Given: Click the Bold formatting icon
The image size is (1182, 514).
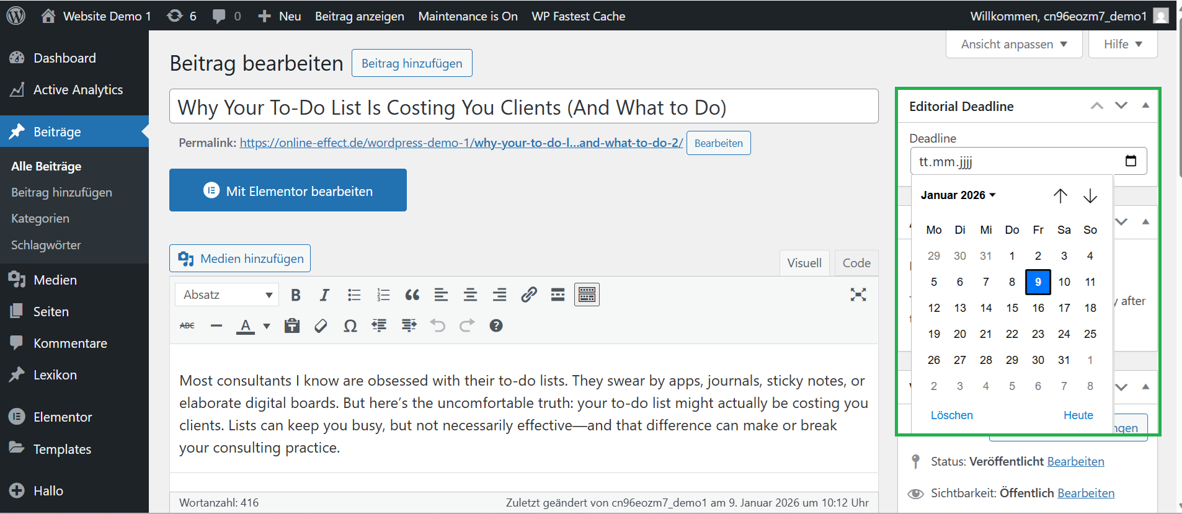Looking at the screenshot, I should click(296, 295).
